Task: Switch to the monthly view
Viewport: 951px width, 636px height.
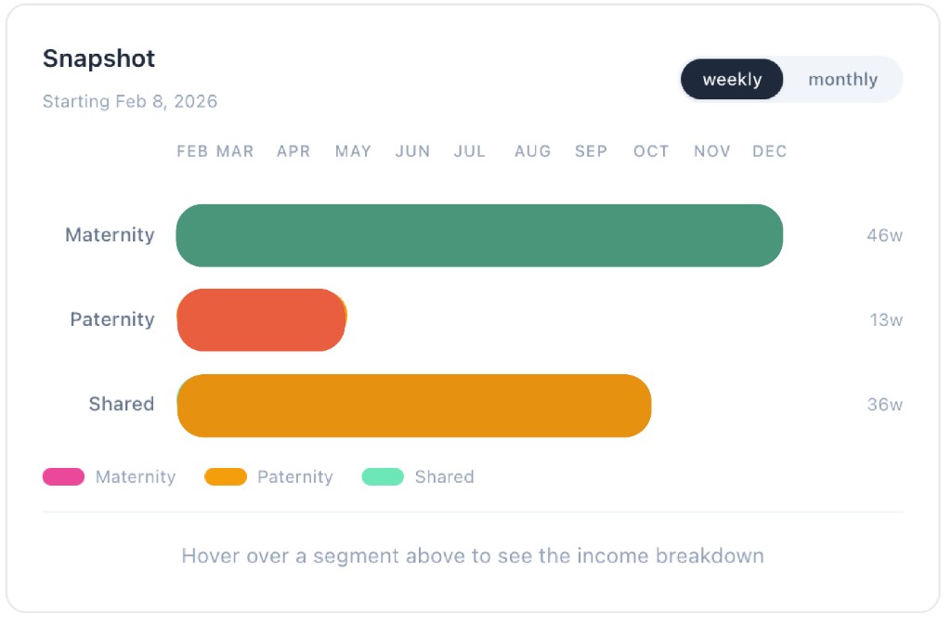Action: [842, 80]
